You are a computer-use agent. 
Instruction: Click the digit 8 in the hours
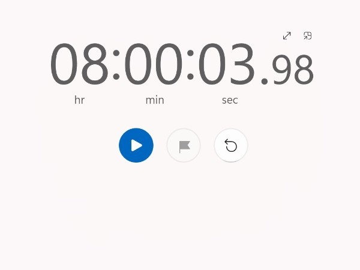tap(95, 64)
